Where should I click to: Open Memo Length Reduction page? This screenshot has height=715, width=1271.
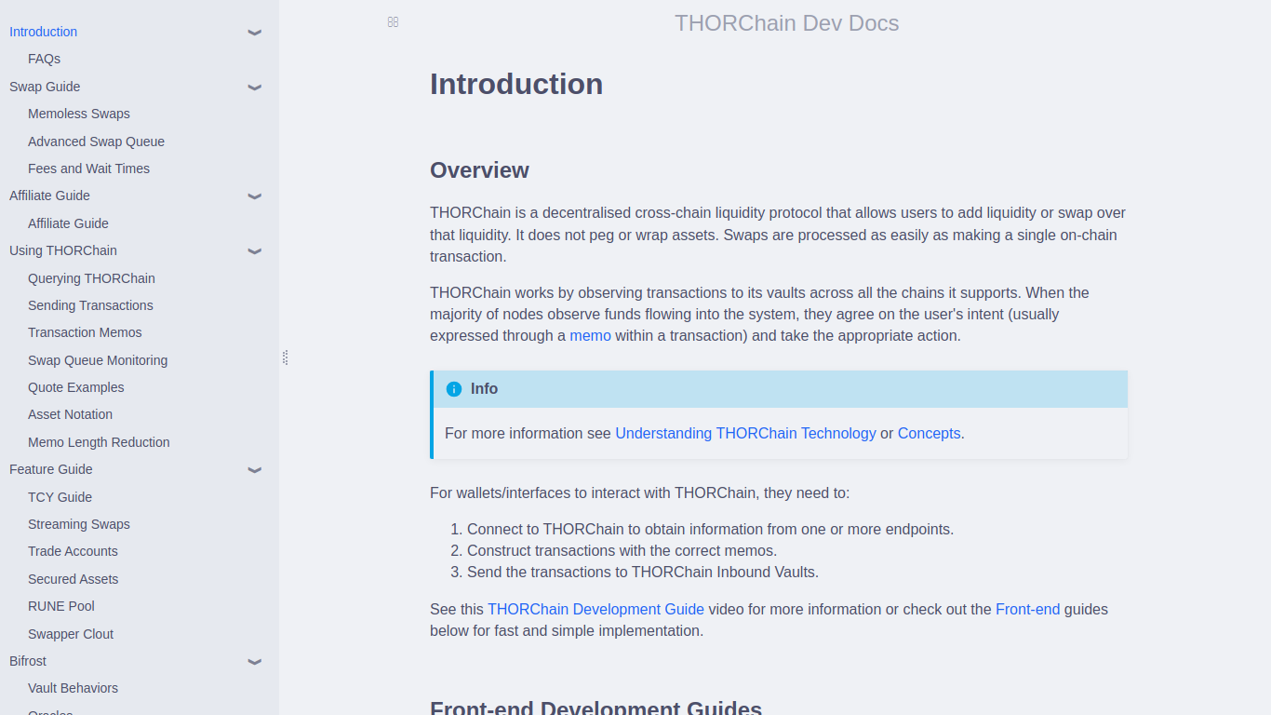pos(99,442)
